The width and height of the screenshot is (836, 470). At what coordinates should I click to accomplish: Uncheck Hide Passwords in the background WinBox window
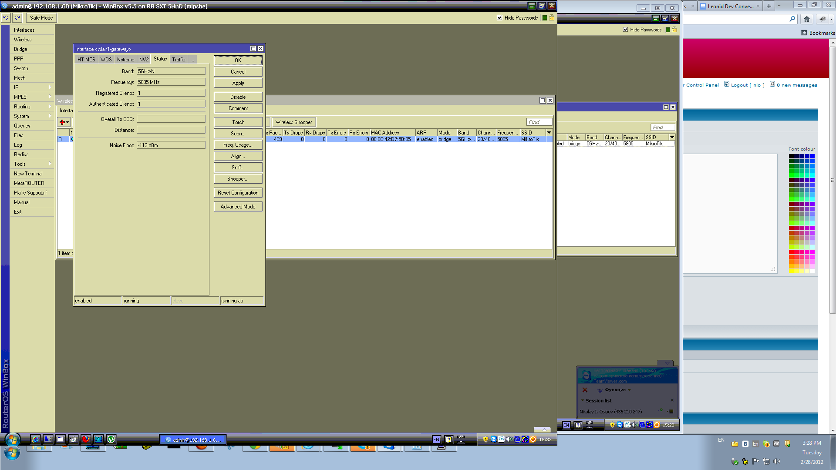click(624, 29)
